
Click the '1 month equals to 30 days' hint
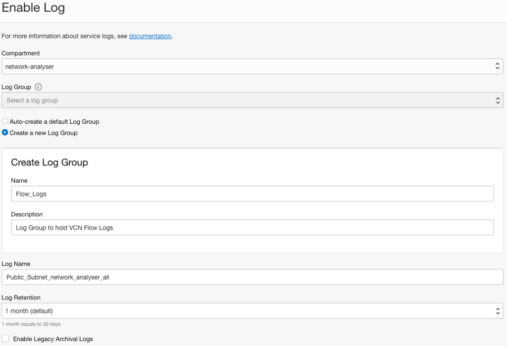[x=31, y=324]
